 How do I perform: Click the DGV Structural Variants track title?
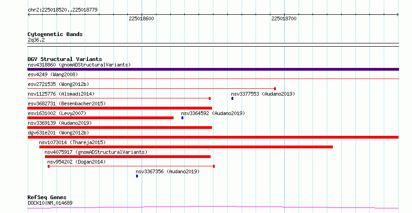pos(65,59)
